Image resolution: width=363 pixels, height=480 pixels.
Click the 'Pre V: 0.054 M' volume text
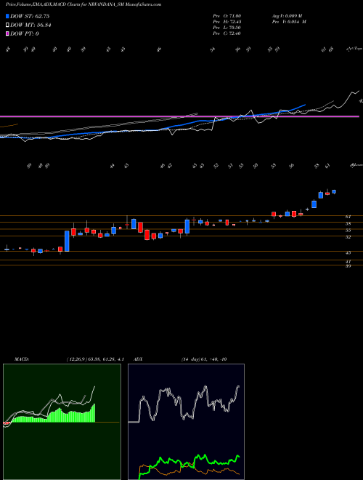[289, 22]
